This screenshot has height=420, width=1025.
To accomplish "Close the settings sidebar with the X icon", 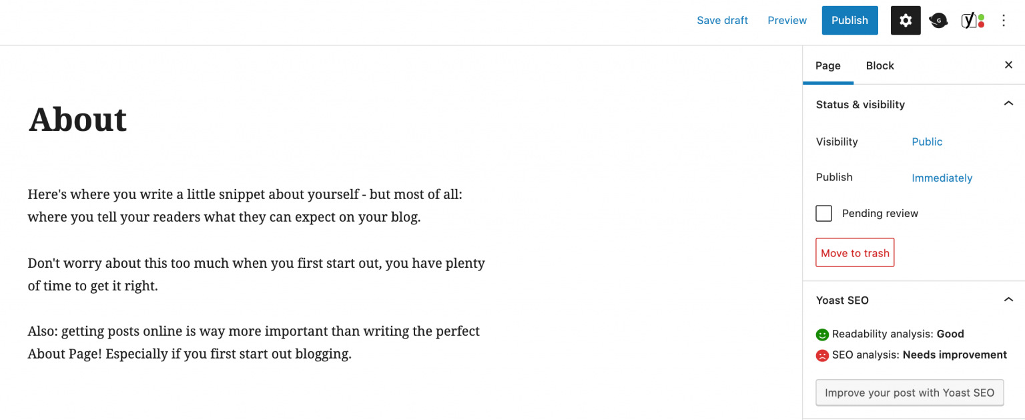I will click(x=1008, y=65).
